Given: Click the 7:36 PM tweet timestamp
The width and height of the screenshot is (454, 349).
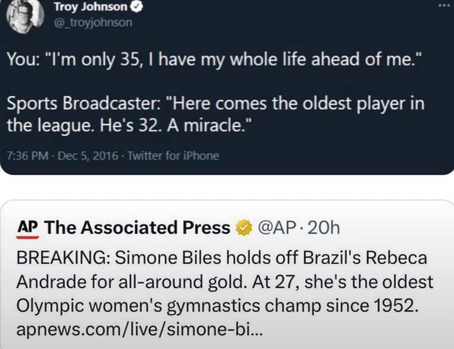Looking at the screenshot, I should (x=27, y=156).
